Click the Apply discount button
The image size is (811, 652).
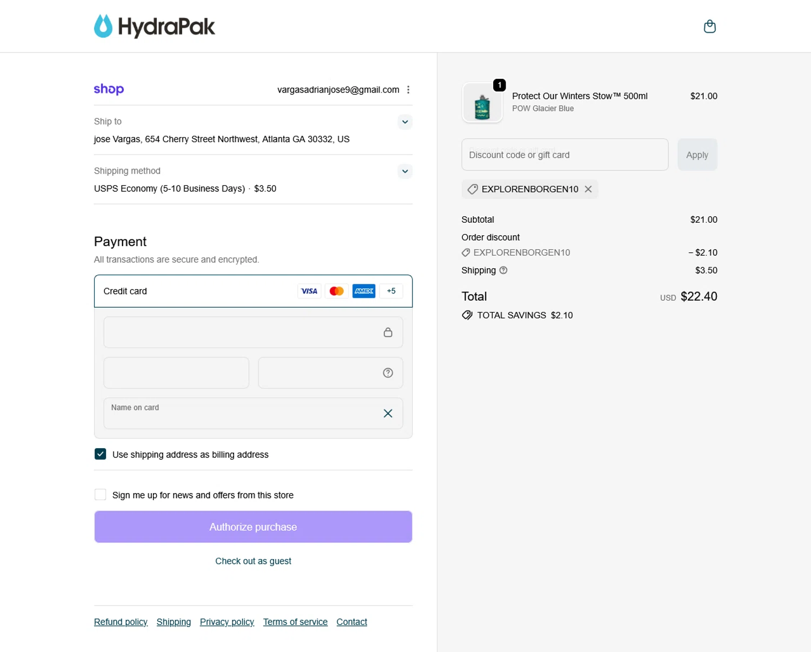click(x=697, y=155)
